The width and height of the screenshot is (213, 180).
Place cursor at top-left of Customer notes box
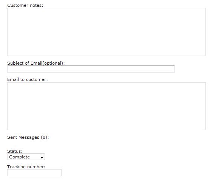click(x=9, y=10)
